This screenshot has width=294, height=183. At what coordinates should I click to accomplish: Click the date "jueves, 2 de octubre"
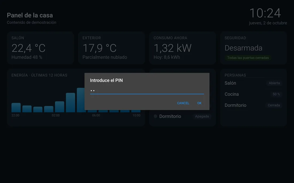pos(268,23)
